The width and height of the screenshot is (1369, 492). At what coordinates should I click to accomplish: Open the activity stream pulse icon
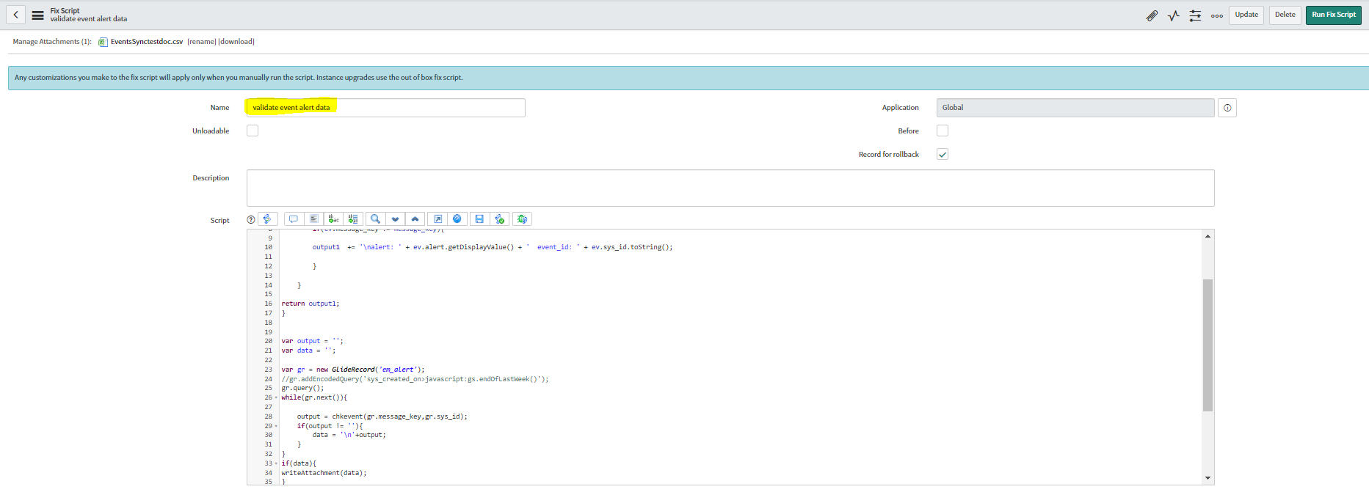(1174, 15)
